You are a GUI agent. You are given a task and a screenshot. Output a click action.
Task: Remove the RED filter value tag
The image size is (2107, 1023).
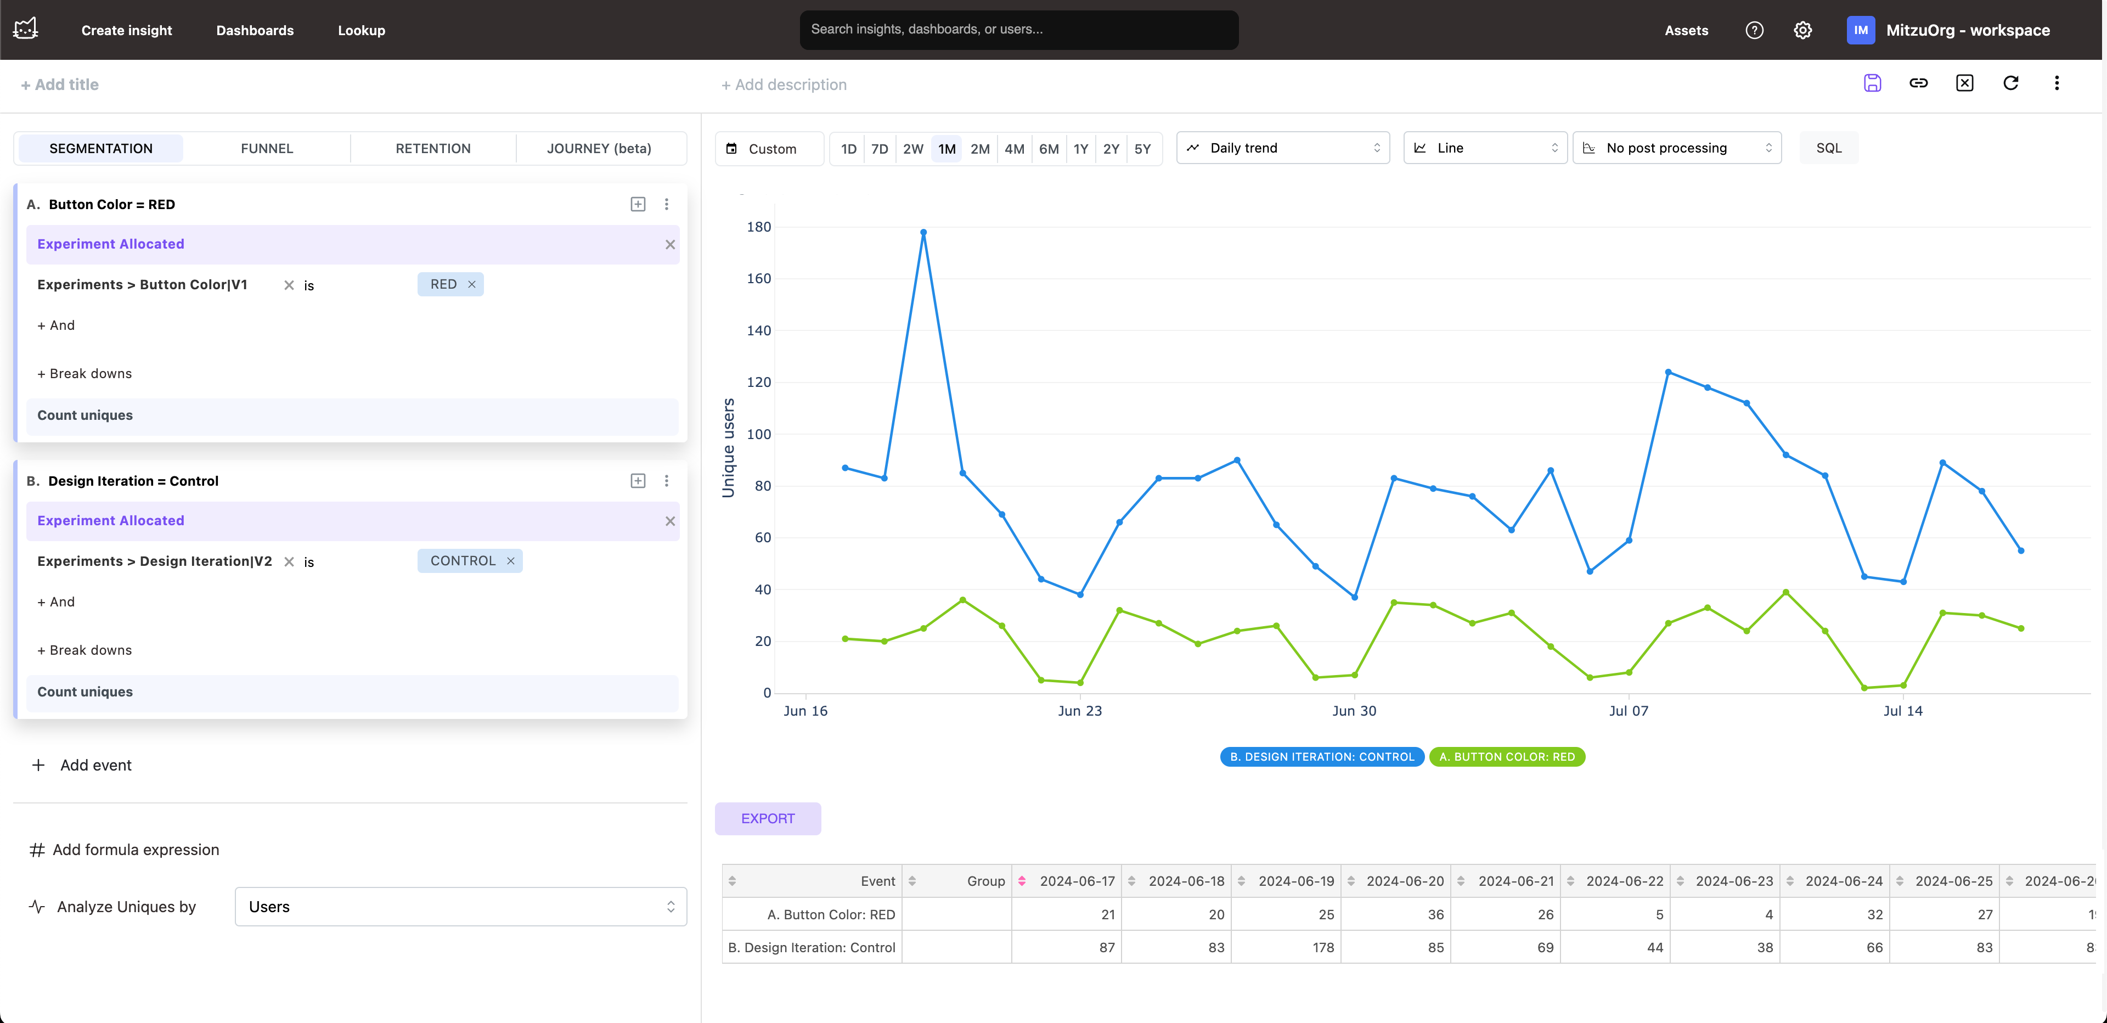(472, 285)
